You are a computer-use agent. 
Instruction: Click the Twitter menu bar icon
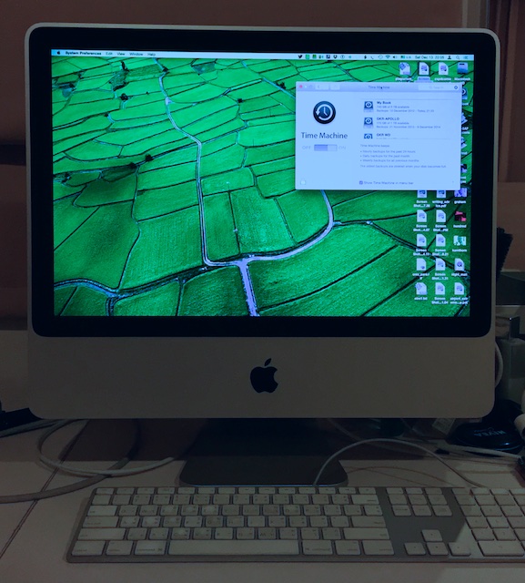[300, 56]
